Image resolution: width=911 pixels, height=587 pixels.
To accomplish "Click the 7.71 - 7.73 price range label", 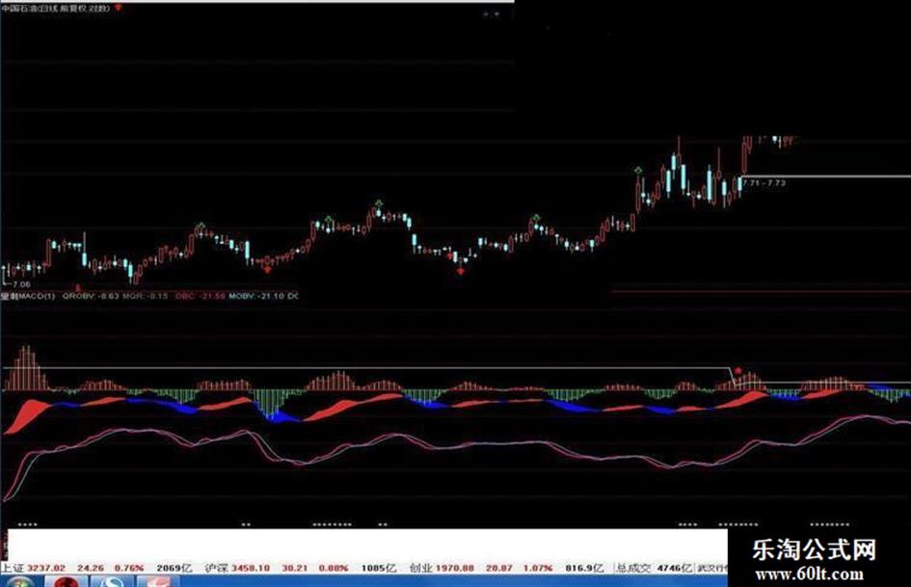I will tap(764, 182).
